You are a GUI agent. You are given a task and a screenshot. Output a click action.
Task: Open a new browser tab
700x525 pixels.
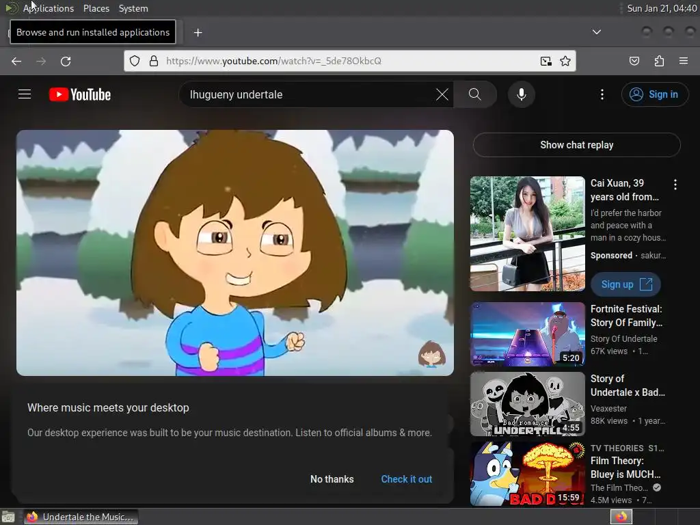(198, 33)
